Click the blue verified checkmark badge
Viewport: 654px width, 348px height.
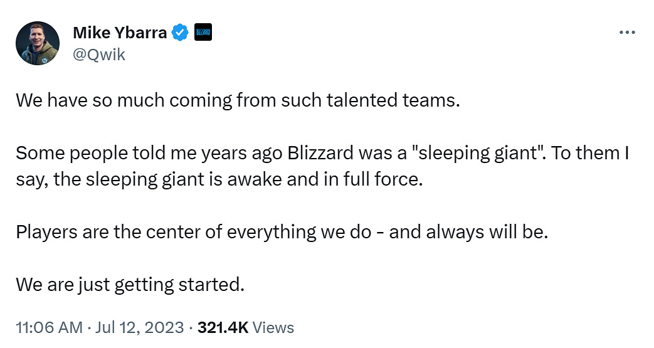coord(181,33)
